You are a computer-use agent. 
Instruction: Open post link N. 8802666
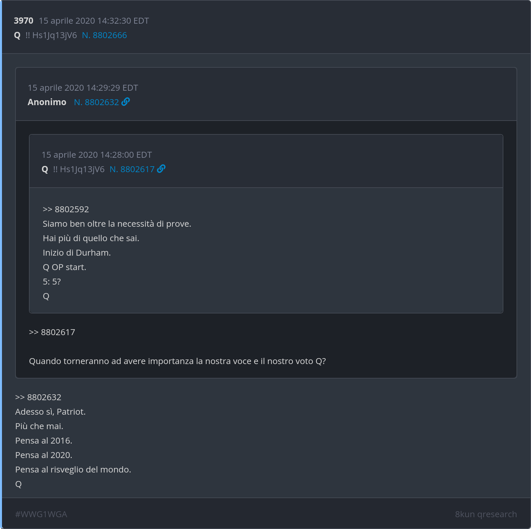click(x=104, y=35)
